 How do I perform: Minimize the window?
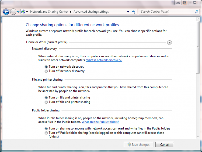click(178, 3)
